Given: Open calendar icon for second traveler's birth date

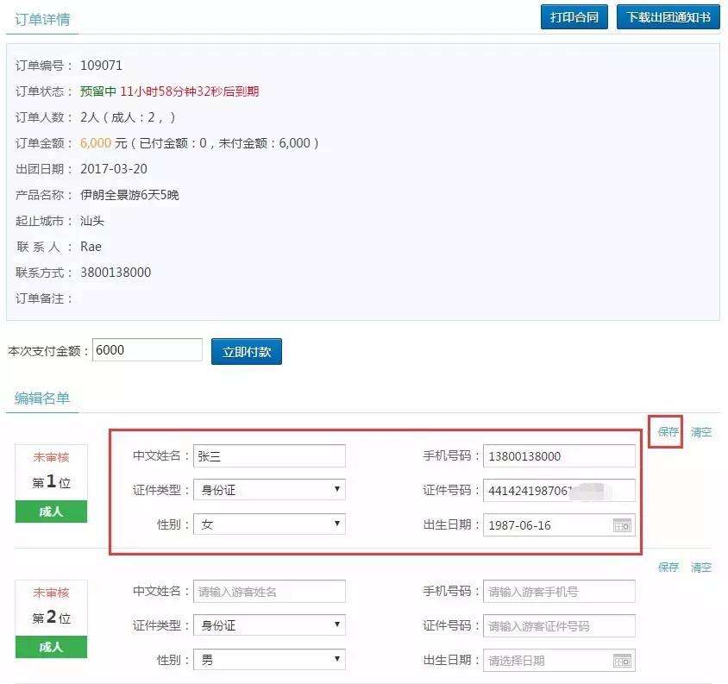Looking at the screenshot, I should click(x=622, y=661).
